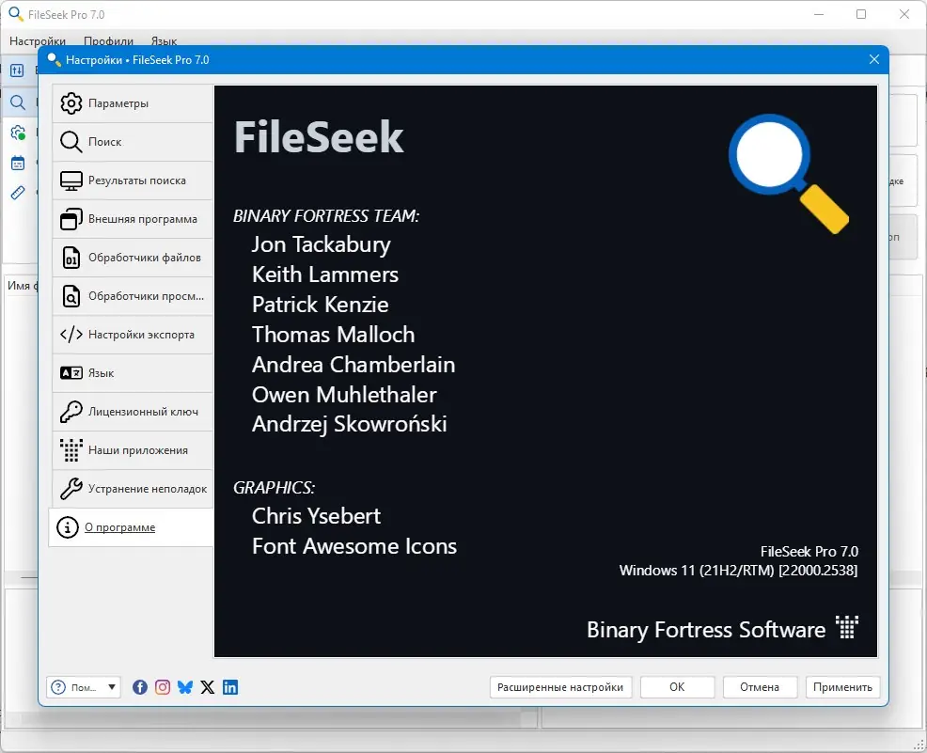Open the Instagram social icon
The width and height of the screenshot is (927, 753).
(163, 687)
